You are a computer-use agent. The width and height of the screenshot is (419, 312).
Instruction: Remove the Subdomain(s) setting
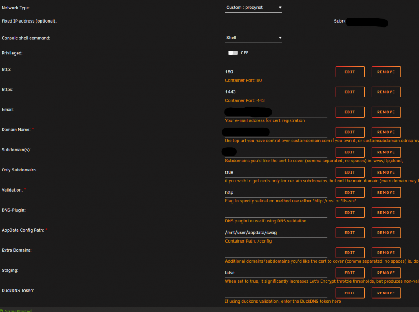coord(386,152)
